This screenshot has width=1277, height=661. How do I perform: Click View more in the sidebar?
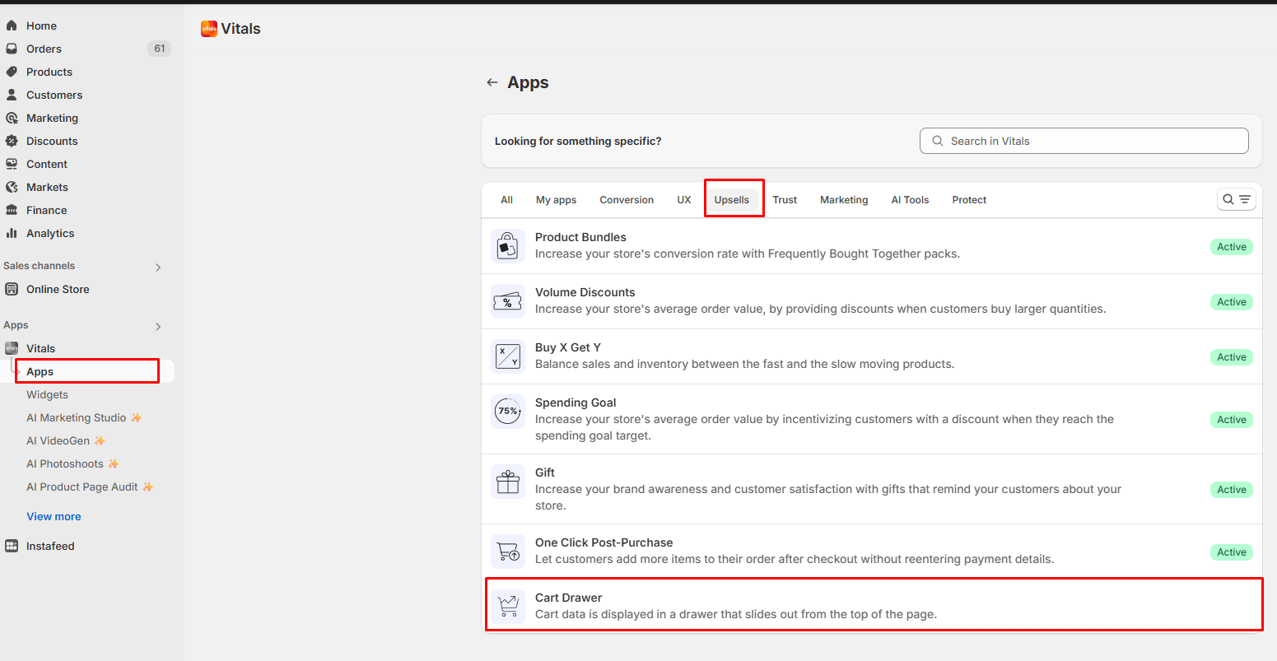54,516
